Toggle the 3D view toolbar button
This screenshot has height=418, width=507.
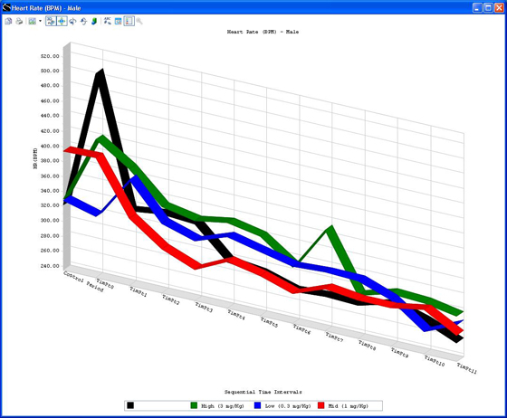click(51, 22)
